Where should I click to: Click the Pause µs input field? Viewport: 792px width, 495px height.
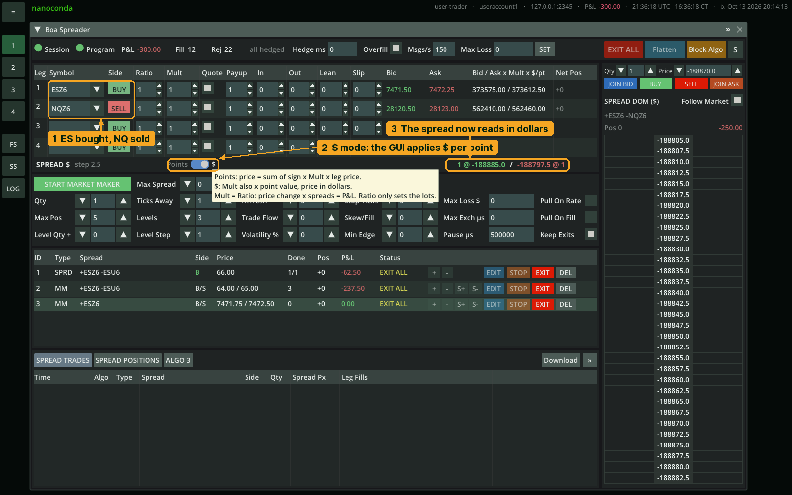(511, 235)
